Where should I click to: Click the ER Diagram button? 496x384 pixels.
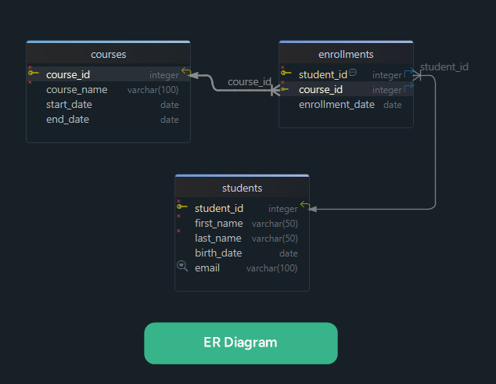point(241,343)
